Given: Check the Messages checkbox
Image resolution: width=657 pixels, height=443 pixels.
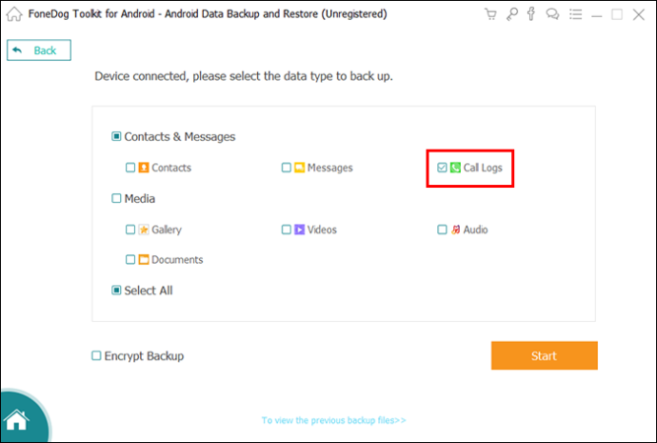Looking at the screenshot, I should coord(287,168).
